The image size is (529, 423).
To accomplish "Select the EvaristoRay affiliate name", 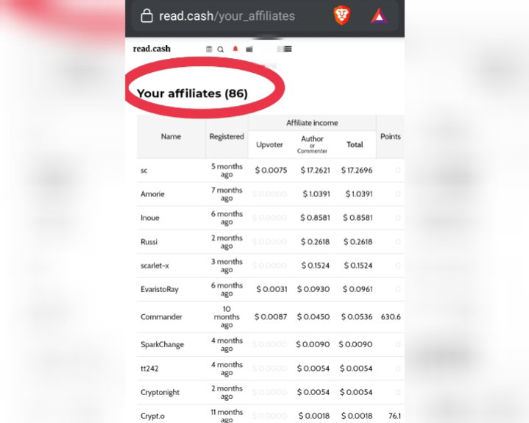I will (x=159, y=289).
